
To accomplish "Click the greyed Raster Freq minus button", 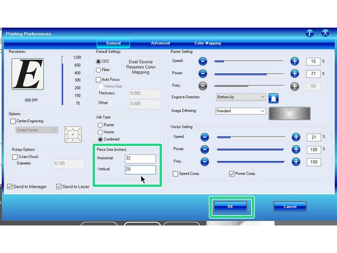I will [203, 86].
